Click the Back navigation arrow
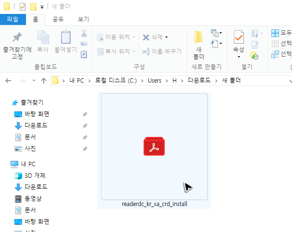The width and height of the screenshot is (292, 232). 8,81
